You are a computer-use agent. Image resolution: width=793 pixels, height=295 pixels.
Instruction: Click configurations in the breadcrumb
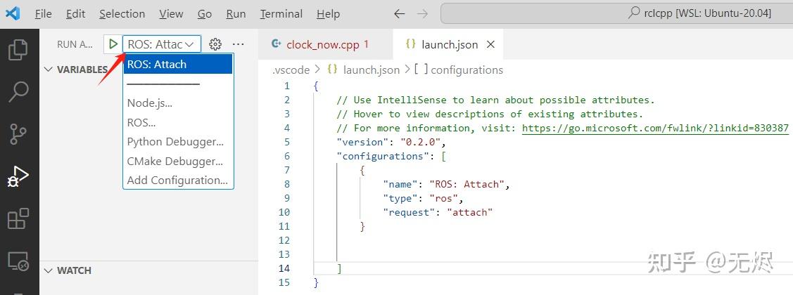[x=467, y=70]
